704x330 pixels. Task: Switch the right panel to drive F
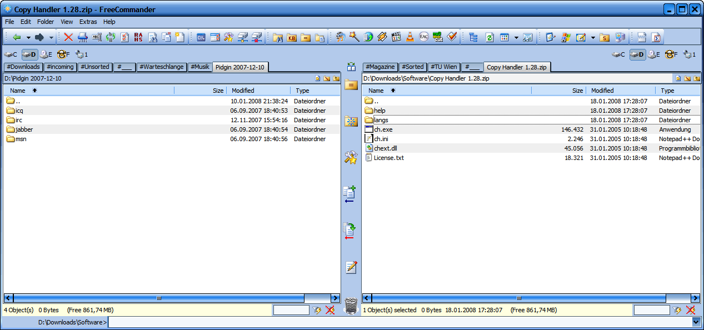coord(671,54)
